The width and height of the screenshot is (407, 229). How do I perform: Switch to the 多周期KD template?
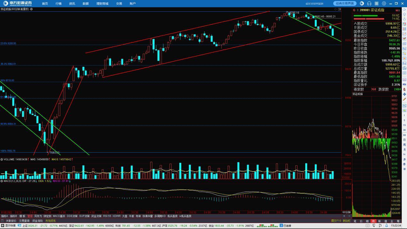tap(160, 216)
